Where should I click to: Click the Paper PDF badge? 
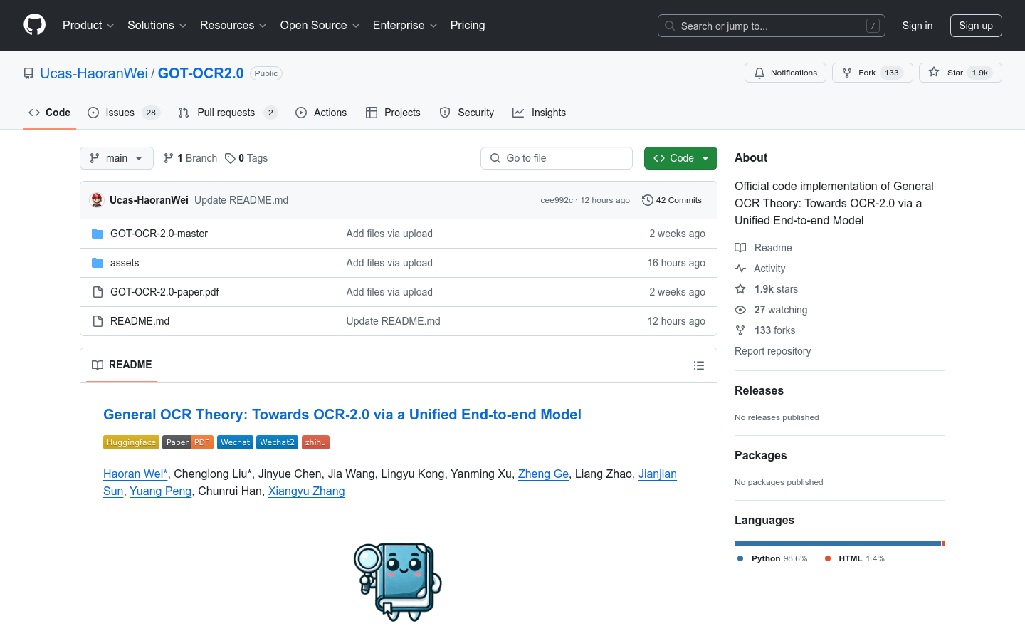[188, 442]
